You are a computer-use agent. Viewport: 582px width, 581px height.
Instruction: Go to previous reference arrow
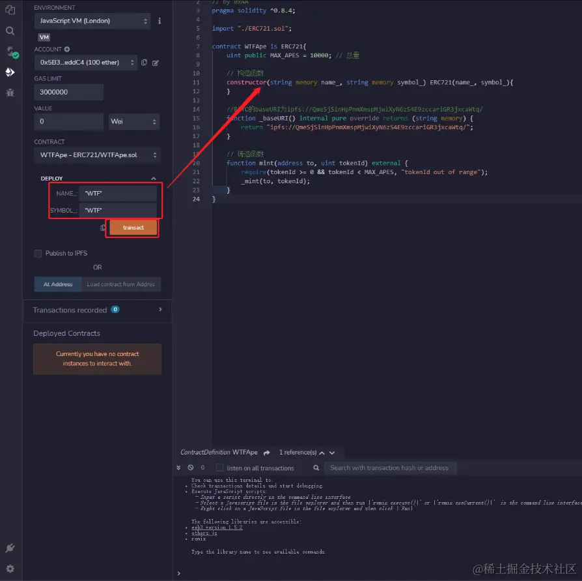pyautogui.click(x=322, y=453)
